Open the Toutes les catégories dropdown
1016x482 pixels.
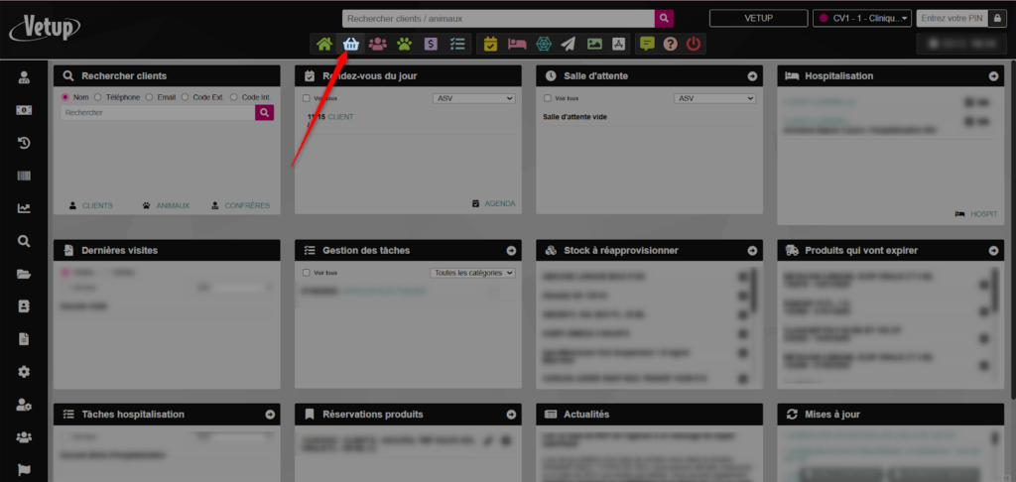pyautogui.click(x=472, y=272)
